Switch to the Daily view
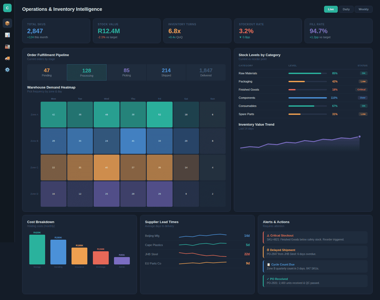 click(x=346, y=9)
